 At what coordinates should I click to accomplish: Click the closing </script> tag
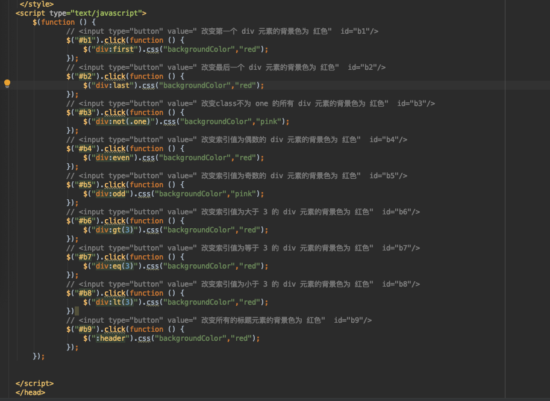pos(35,384)
